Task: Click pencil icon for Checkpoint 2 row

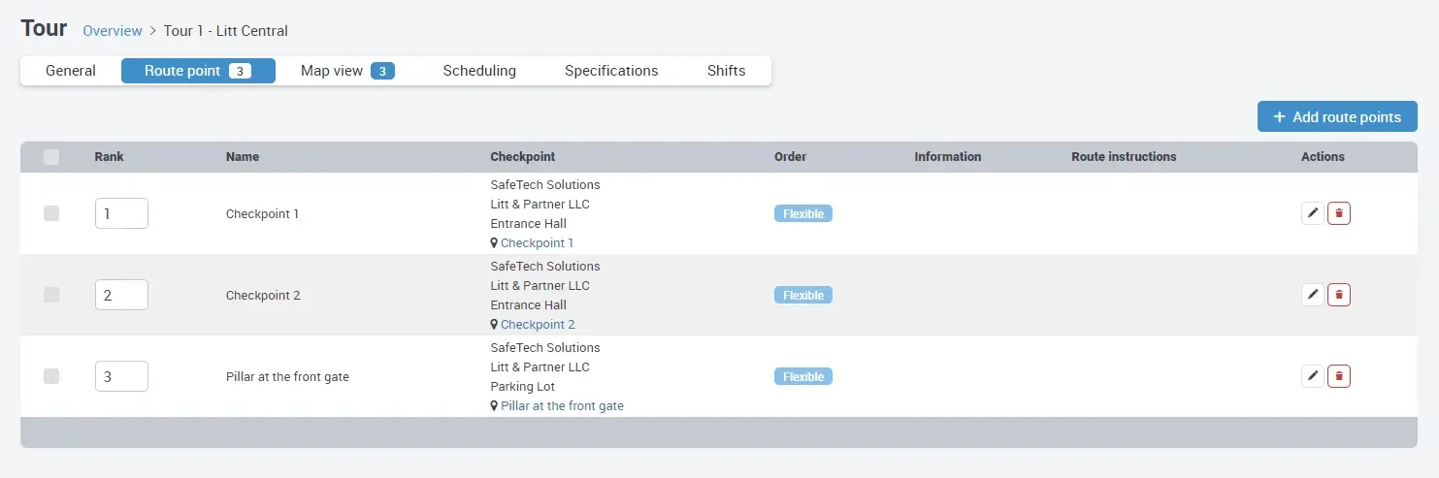Action: coord(1312,295)
